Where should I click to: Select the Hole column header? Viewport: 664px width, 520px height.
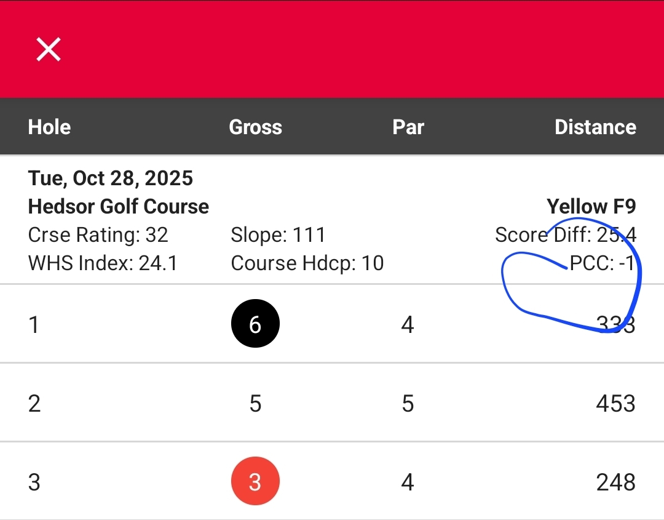[49, 127]
